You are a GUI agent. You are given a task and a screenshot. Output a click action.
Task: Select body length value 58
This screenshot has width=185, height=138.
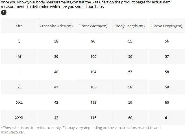tap(130, 87)
